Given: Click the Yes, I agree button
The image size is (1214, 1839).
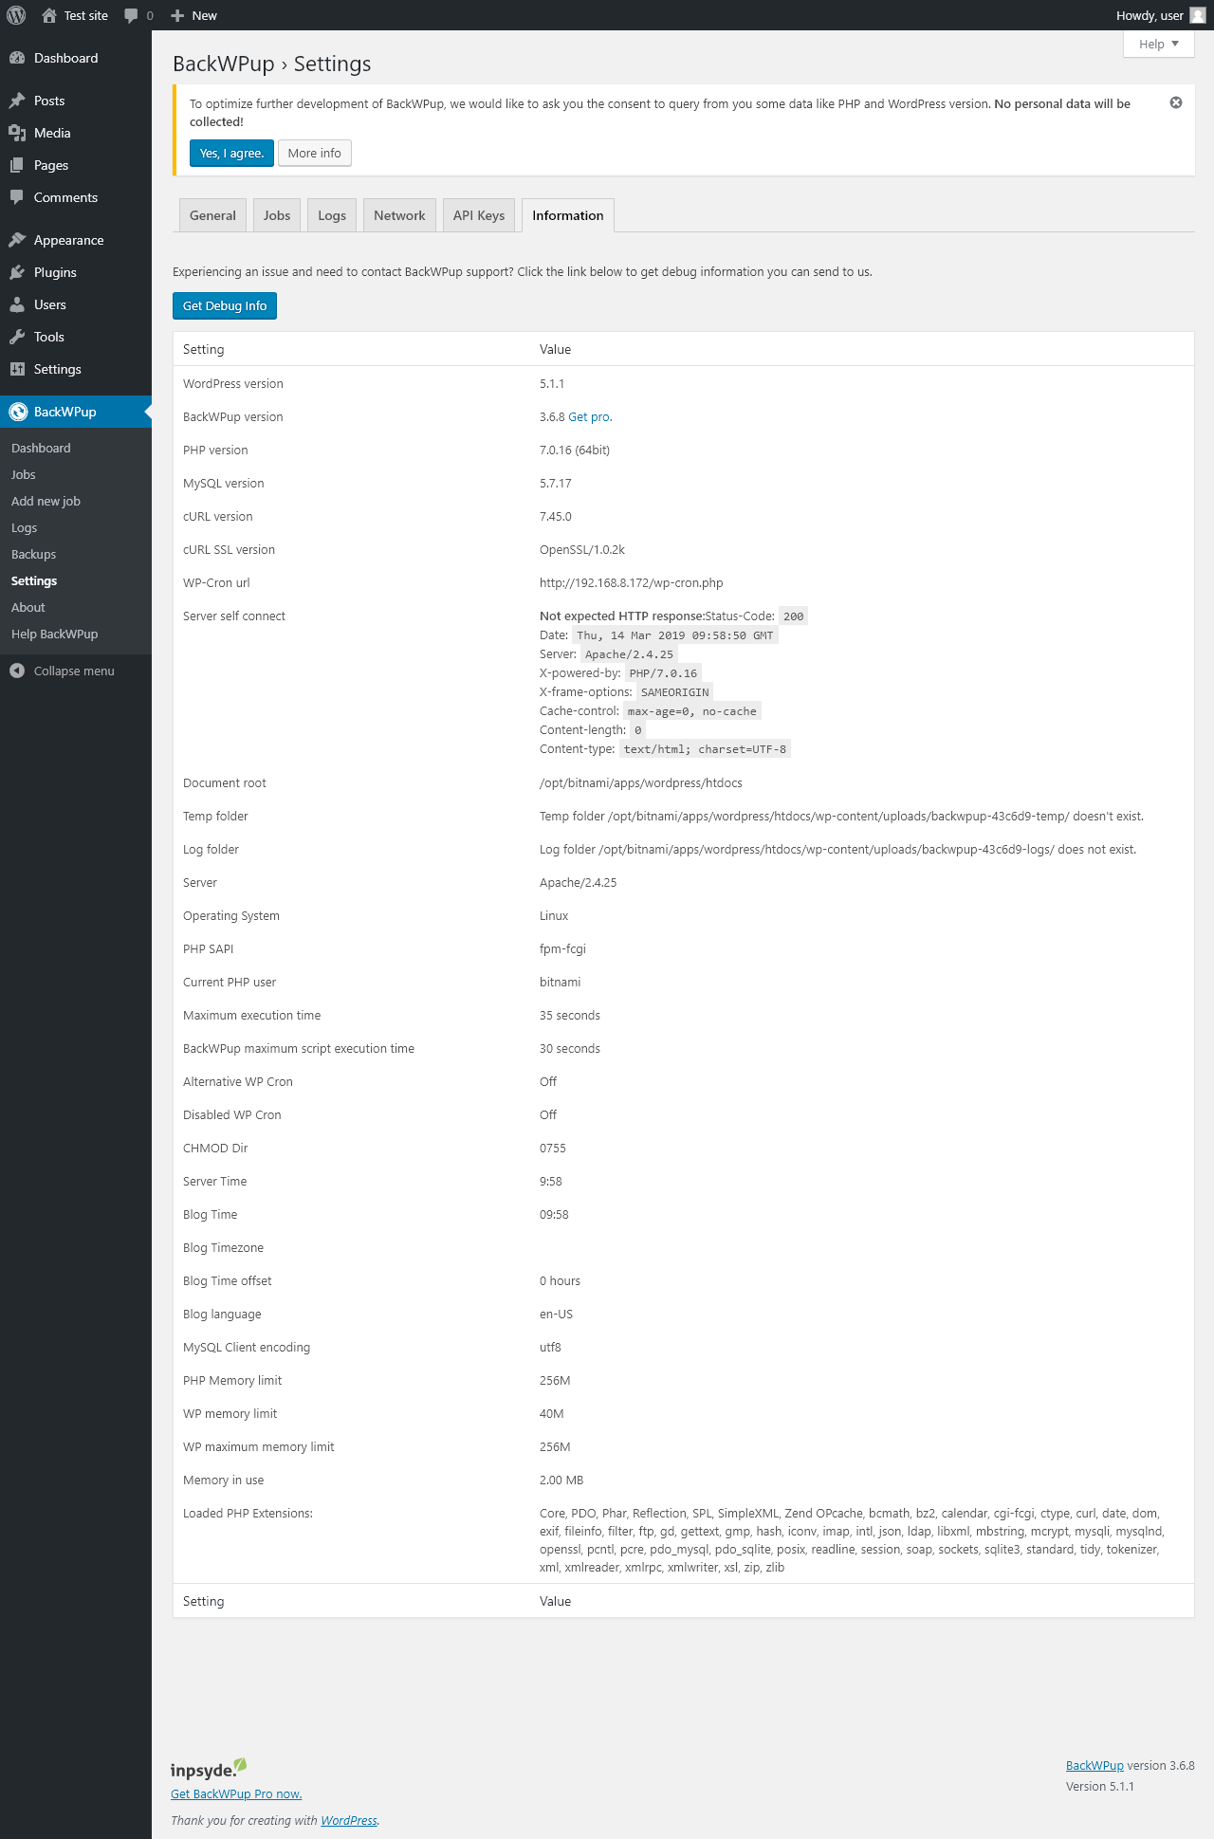Looking at the screenshot, I should coord(231,154).
